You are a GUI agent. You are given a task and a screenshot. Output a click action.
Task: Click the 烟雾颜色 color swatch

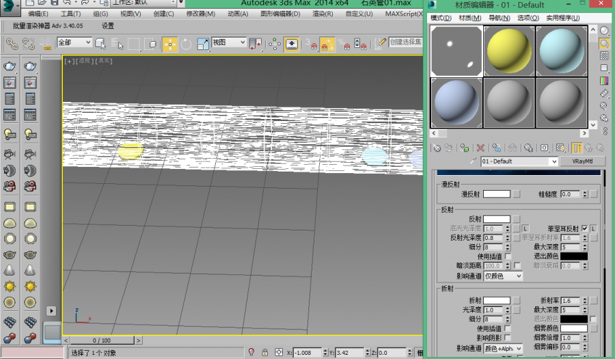click(574, 329)
